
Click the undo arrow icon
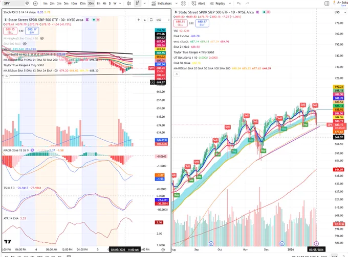tap(238, 4)
